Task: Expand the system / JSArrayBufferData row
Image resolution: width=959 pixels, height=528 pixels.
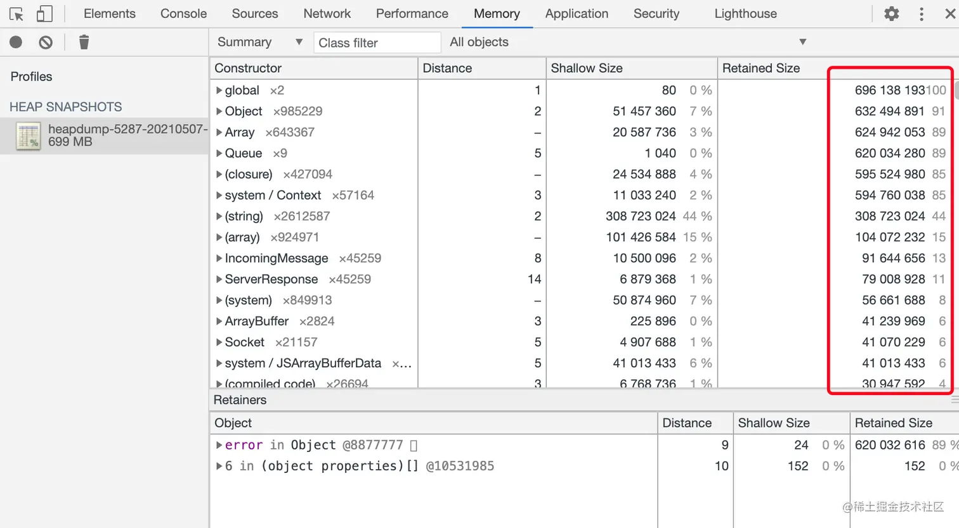Action: pyautogui.click(x=219, y=363)
